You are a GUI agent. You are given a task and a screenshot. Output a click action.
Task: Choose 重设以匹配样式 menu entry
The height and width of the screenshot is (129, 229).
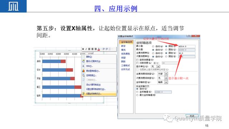(x=93, y=61)
